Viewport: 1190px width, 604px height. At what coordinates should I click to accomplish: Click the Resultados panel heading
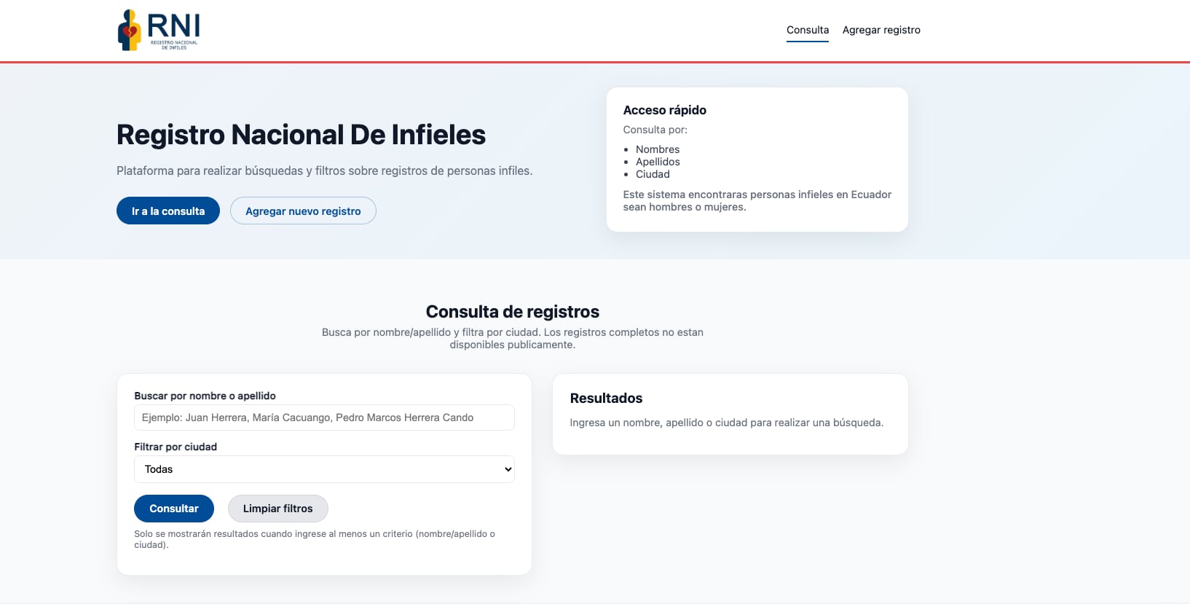coord(606,399)
